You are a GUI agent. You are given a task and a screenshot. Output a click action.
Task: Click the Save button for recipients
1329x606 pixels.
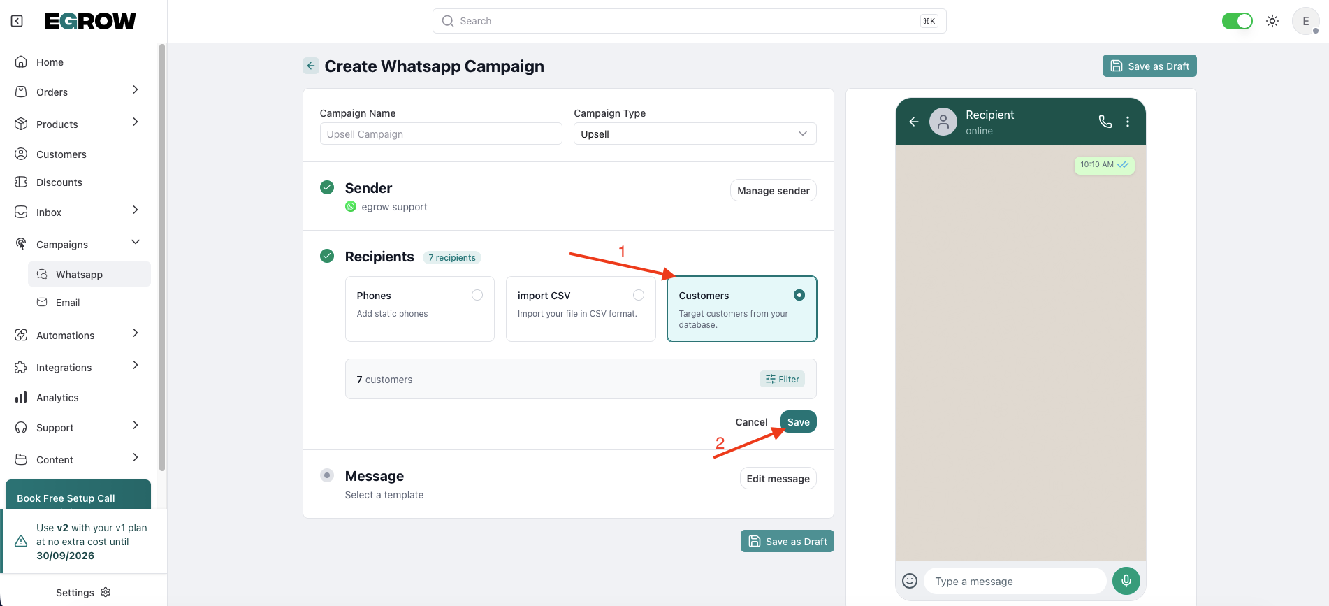pyautogui.click(x=798, y=422)
